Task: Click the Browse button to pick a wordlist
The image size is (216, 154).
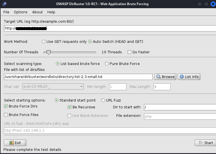Action: (x=165, y=77)
